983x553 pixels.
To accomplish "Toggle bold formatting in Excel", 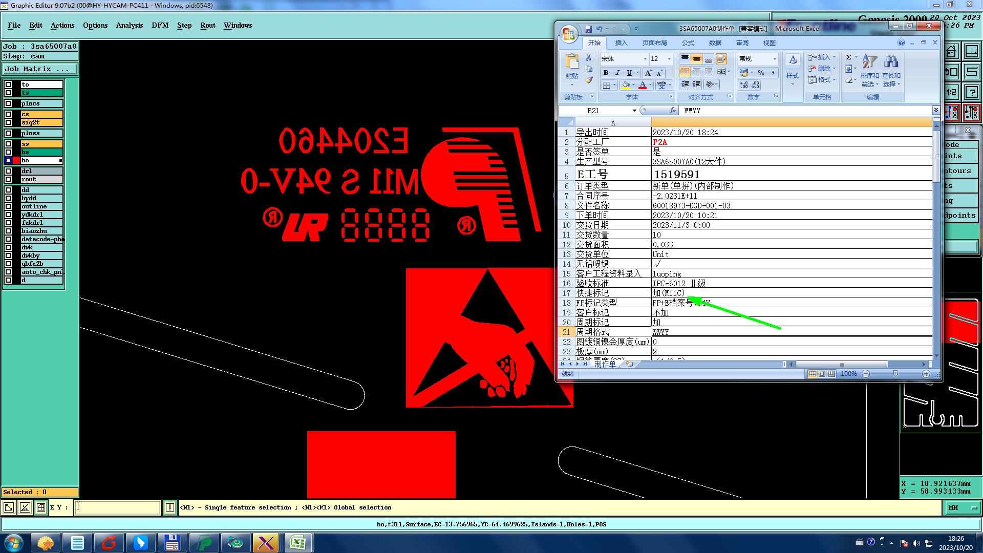I will coord(606,73).
